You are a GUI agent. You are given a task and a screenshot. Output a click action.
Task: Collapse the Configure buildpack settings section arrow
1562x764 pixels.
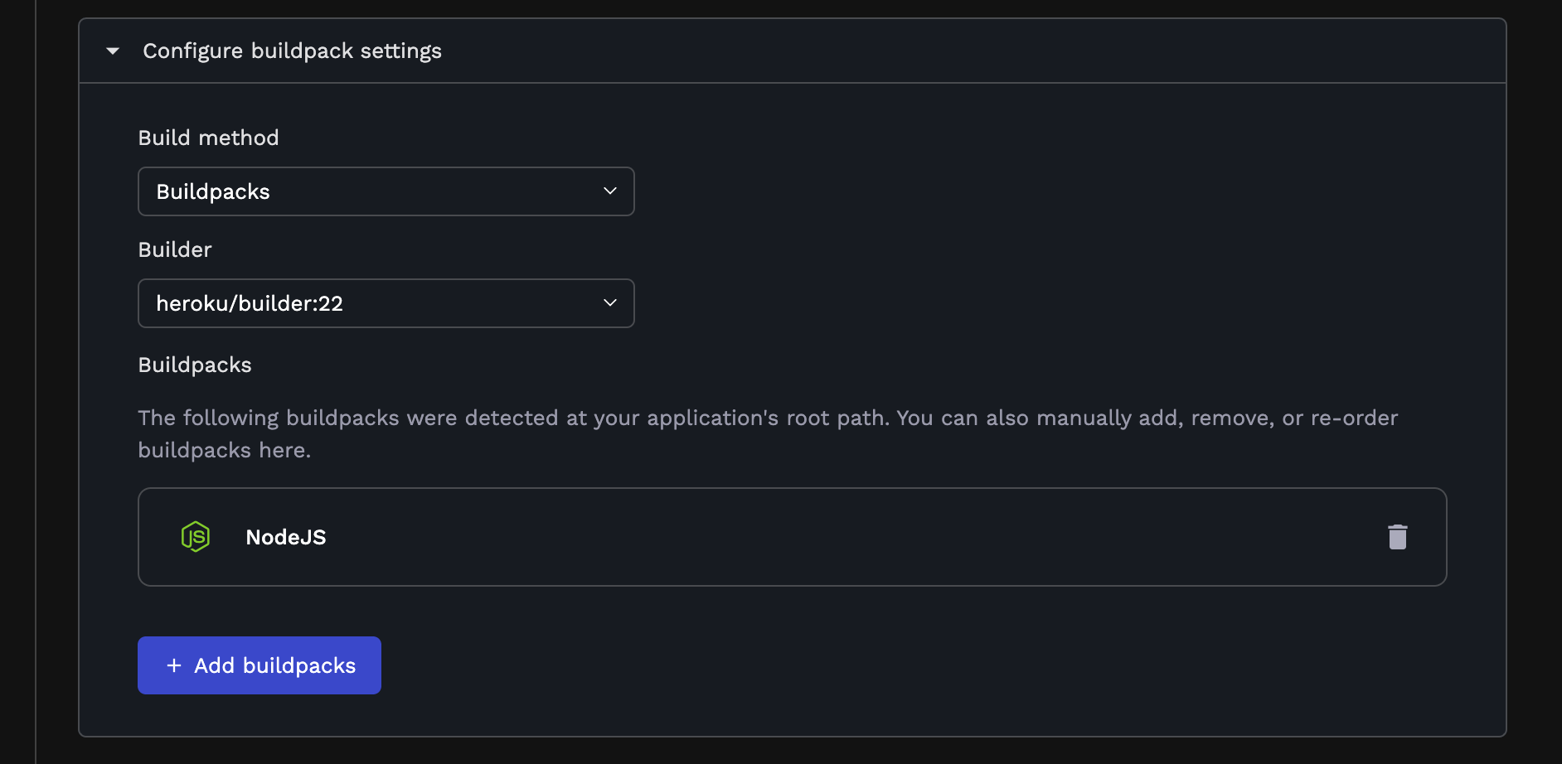tap(113, 51)
